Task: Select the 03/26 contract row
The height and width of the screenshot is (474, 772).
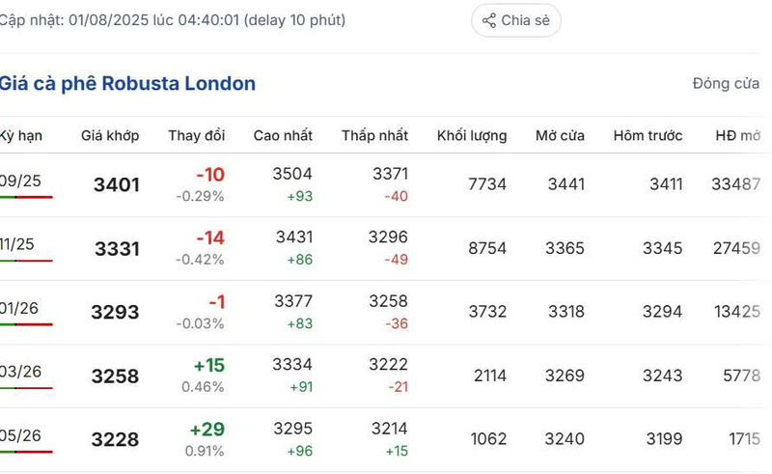Action: (x=20, y=373)
